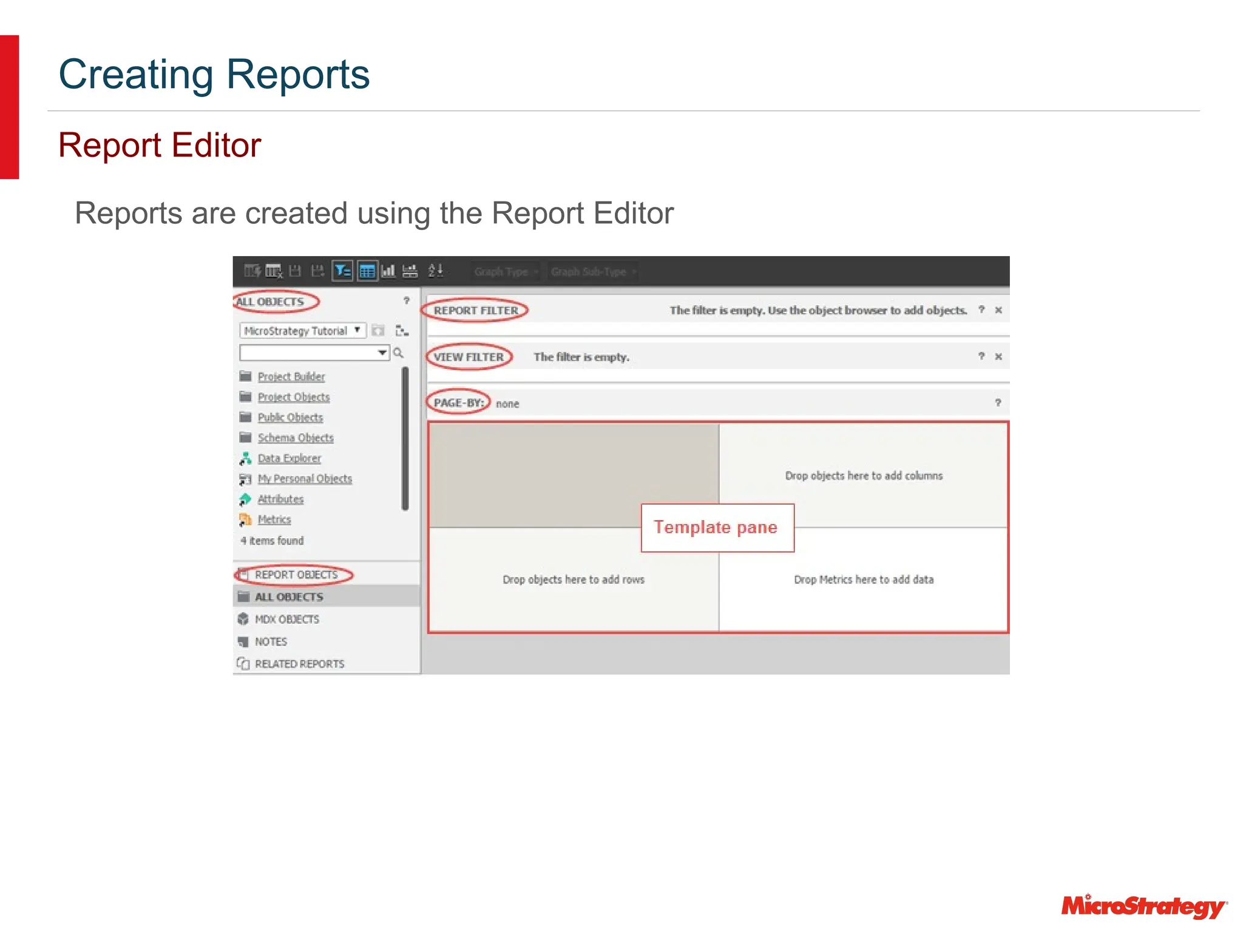Switch to the MDX Objects panel
This screenshot has height=932, width=1243.
[x=327, y=619]
